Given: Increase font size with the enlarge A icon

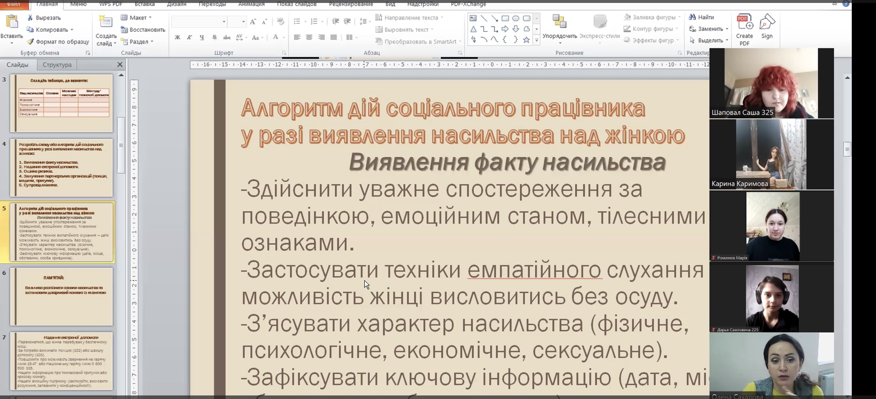Looking at the screenshot, I should pos(253,22).
